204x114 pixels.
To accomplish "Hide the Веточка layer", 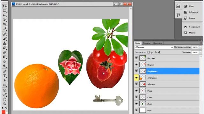I will coord(136,58).
